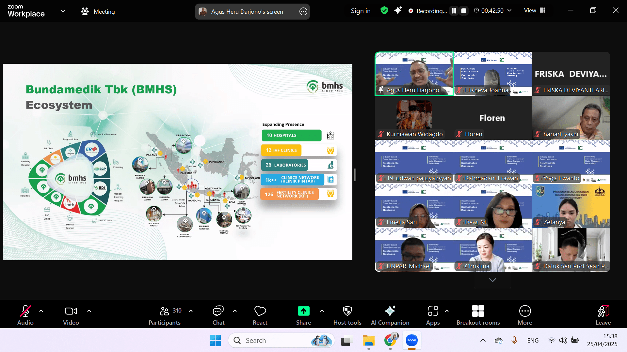
Task: Open the Participants panel
Action: (165, 315)
